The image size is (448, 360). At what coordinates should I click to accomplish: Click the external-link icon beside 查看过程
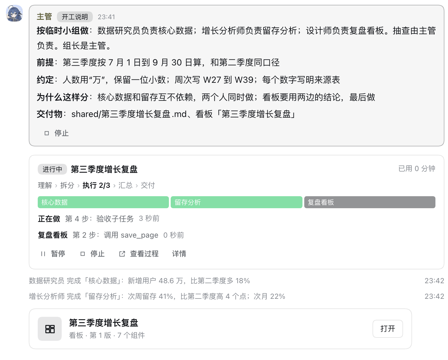point(122,254)
